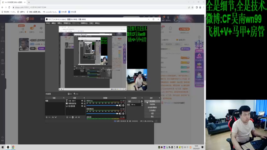Viewport: 267px width, 150px height.
Task: Click the Chrome address bar URL
Action: click(31, 7)
